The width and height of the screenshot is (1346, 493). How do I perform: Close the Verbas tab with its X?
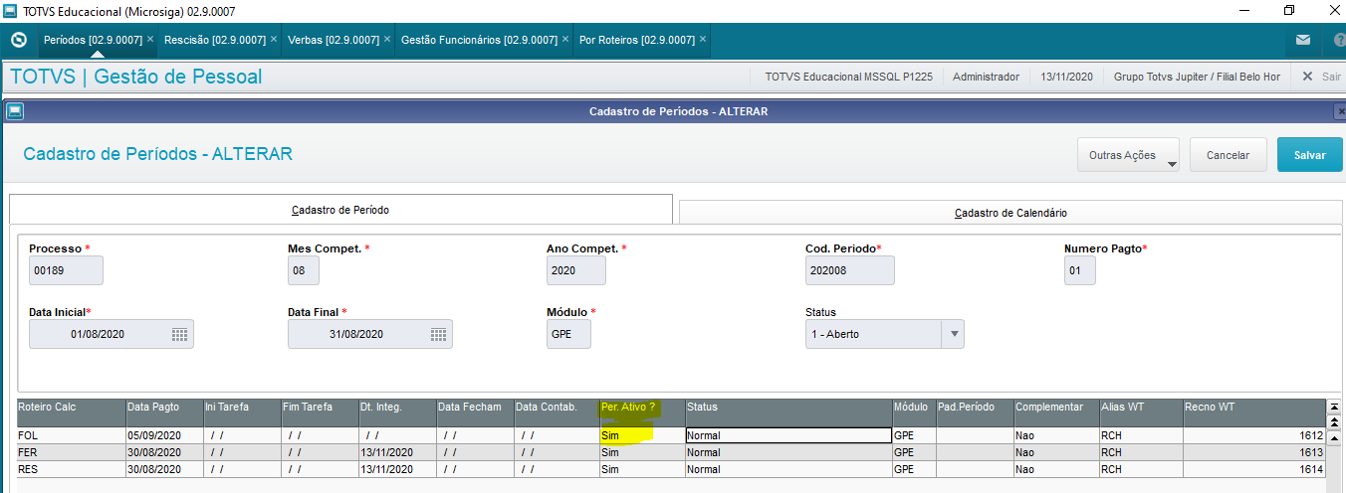click(387, 40)
